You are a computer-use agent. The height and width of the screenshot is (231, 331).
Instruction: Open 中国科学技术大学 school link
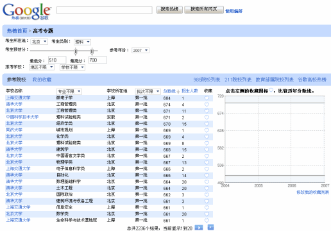point(22,117)
